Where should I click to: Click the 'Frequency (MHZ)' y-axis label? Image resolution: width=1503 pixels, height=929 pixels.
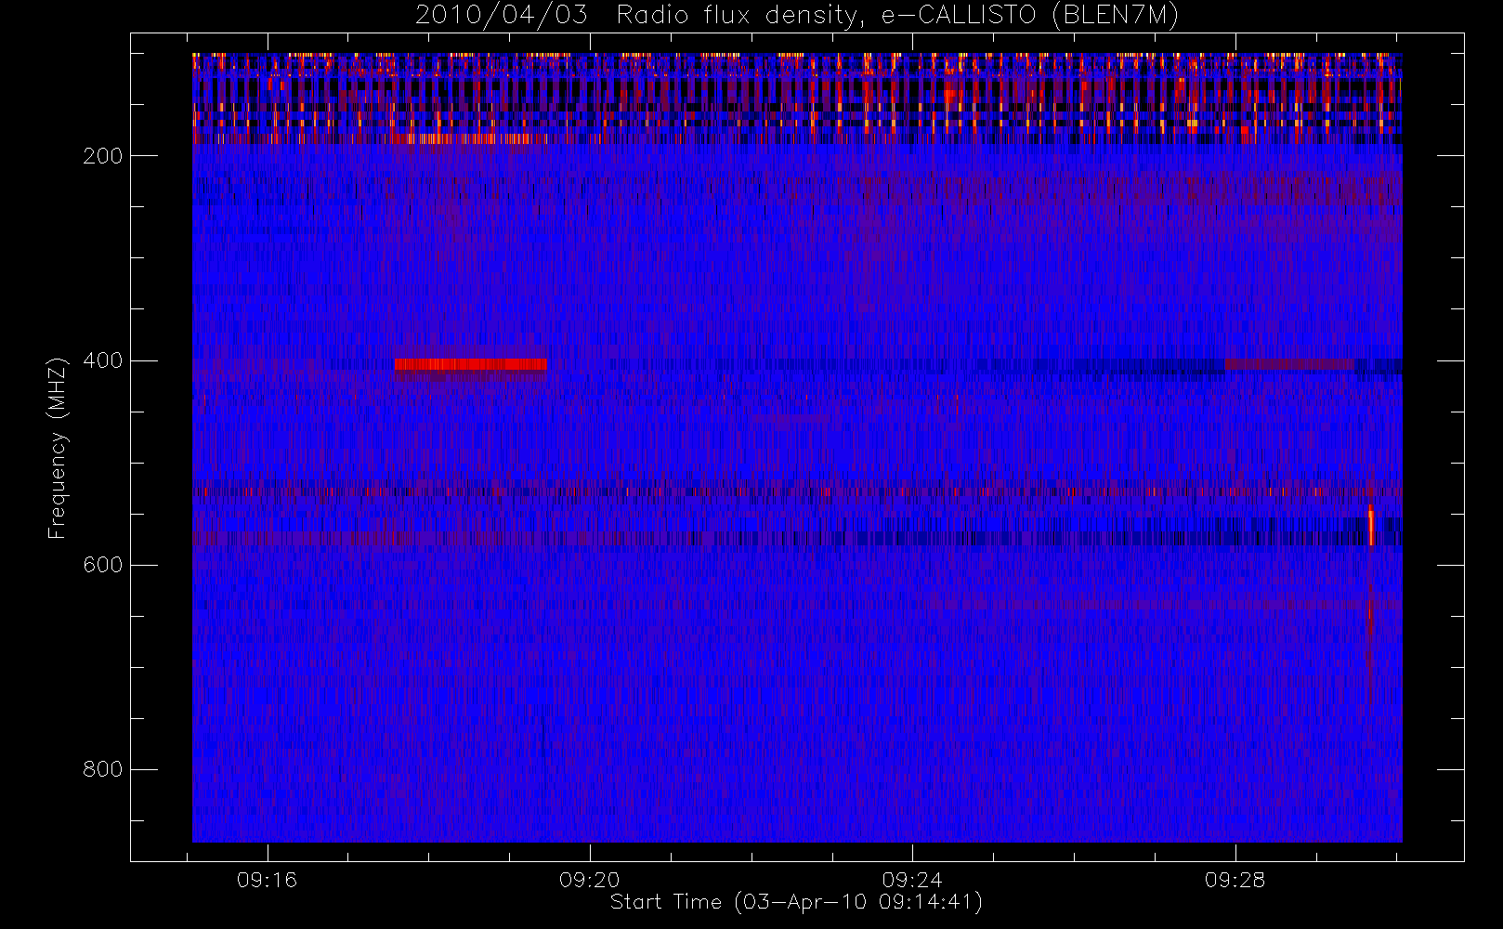pos(58,448)
